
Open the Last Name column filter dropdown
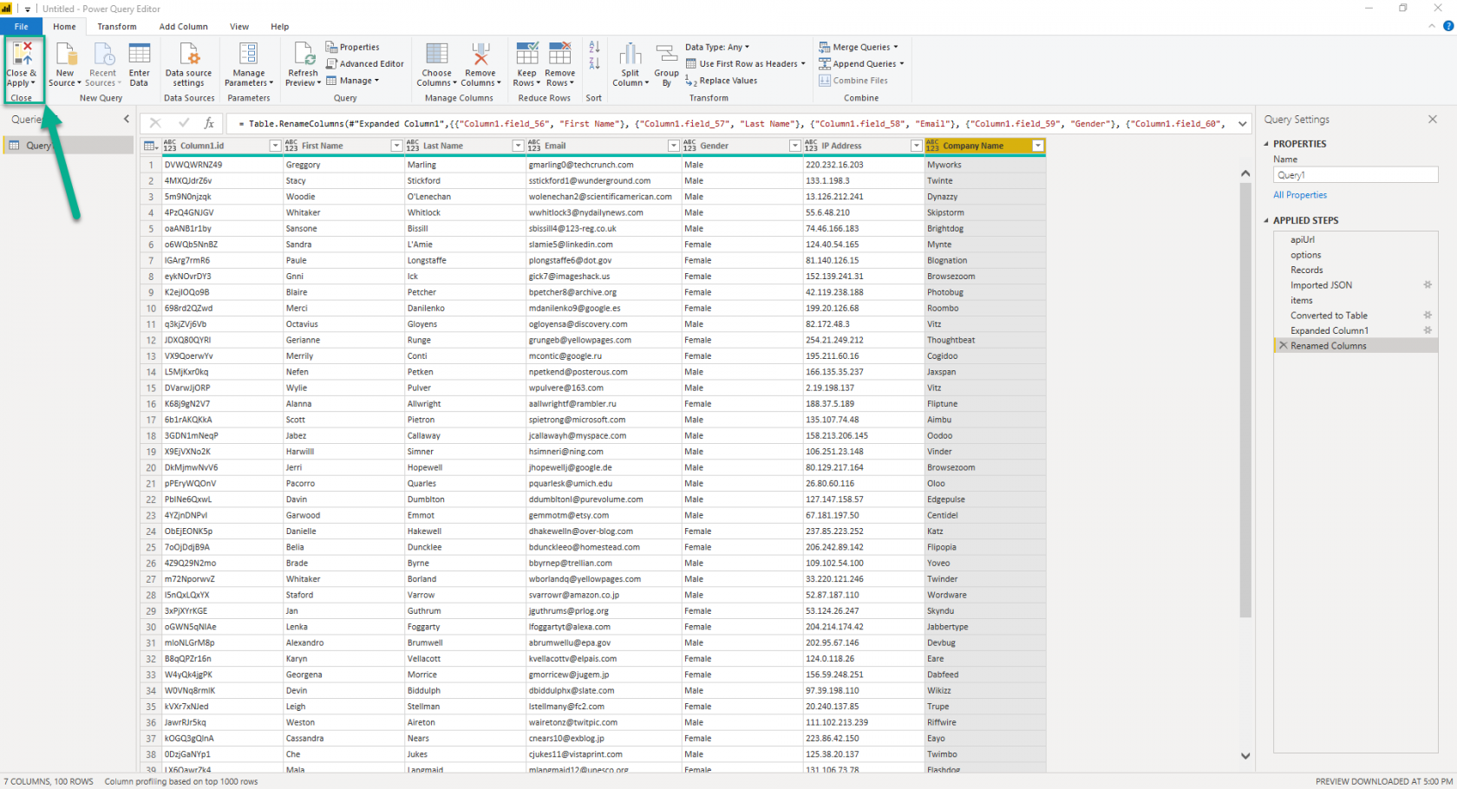tap(518, 146)
